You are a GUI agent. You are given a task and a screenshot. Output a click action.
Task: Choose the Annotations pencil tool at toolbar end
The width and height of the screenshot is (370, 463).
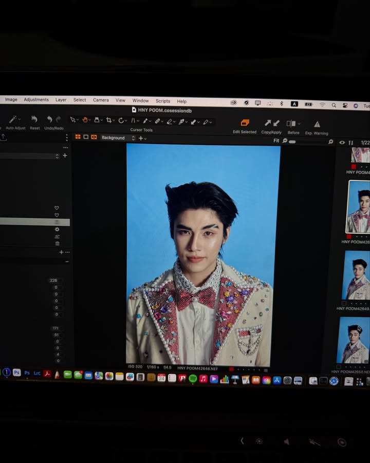click(206, 122)
